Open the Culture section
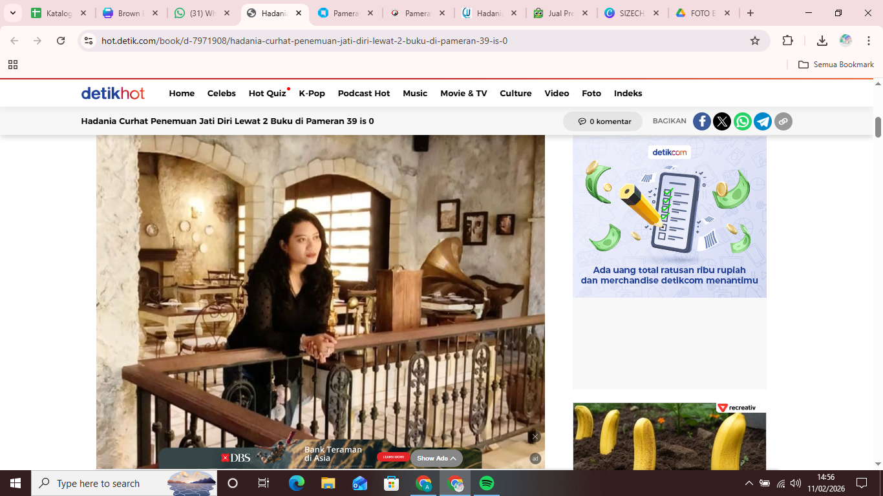883x496 pixels. [516, 94]
